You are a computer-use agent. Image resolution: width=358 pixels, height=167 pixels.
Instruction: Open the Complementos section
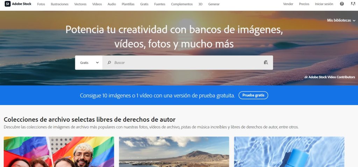tap(182, 4)
